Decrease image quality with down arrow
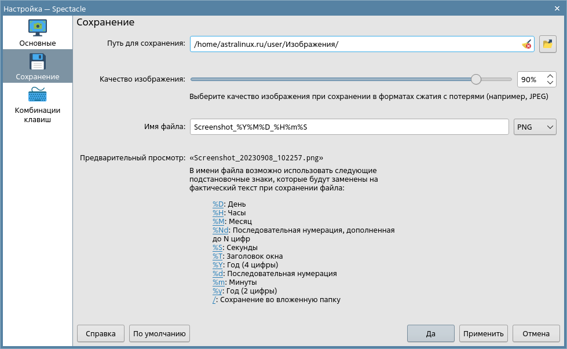Image resolution: width=567 pixels, height=349 pixels. [550, 83]
